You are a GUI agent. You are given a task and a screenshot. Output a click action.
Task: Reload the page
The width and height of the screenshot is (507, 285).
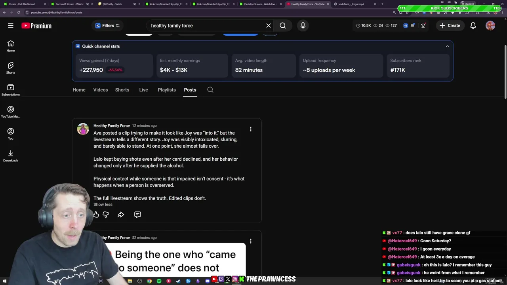[x=18, y=12]
